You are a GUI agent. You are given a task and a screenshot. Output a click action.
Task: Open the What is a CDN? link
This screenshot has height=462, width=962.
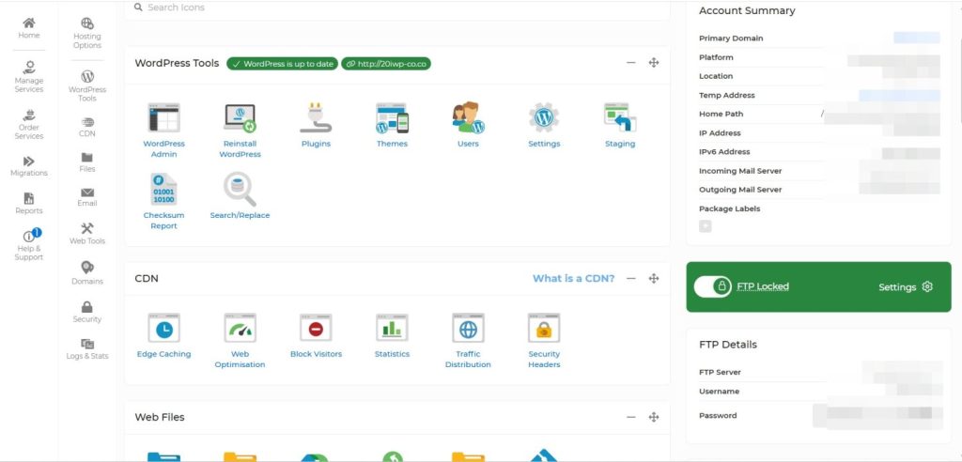pos(573,279)
